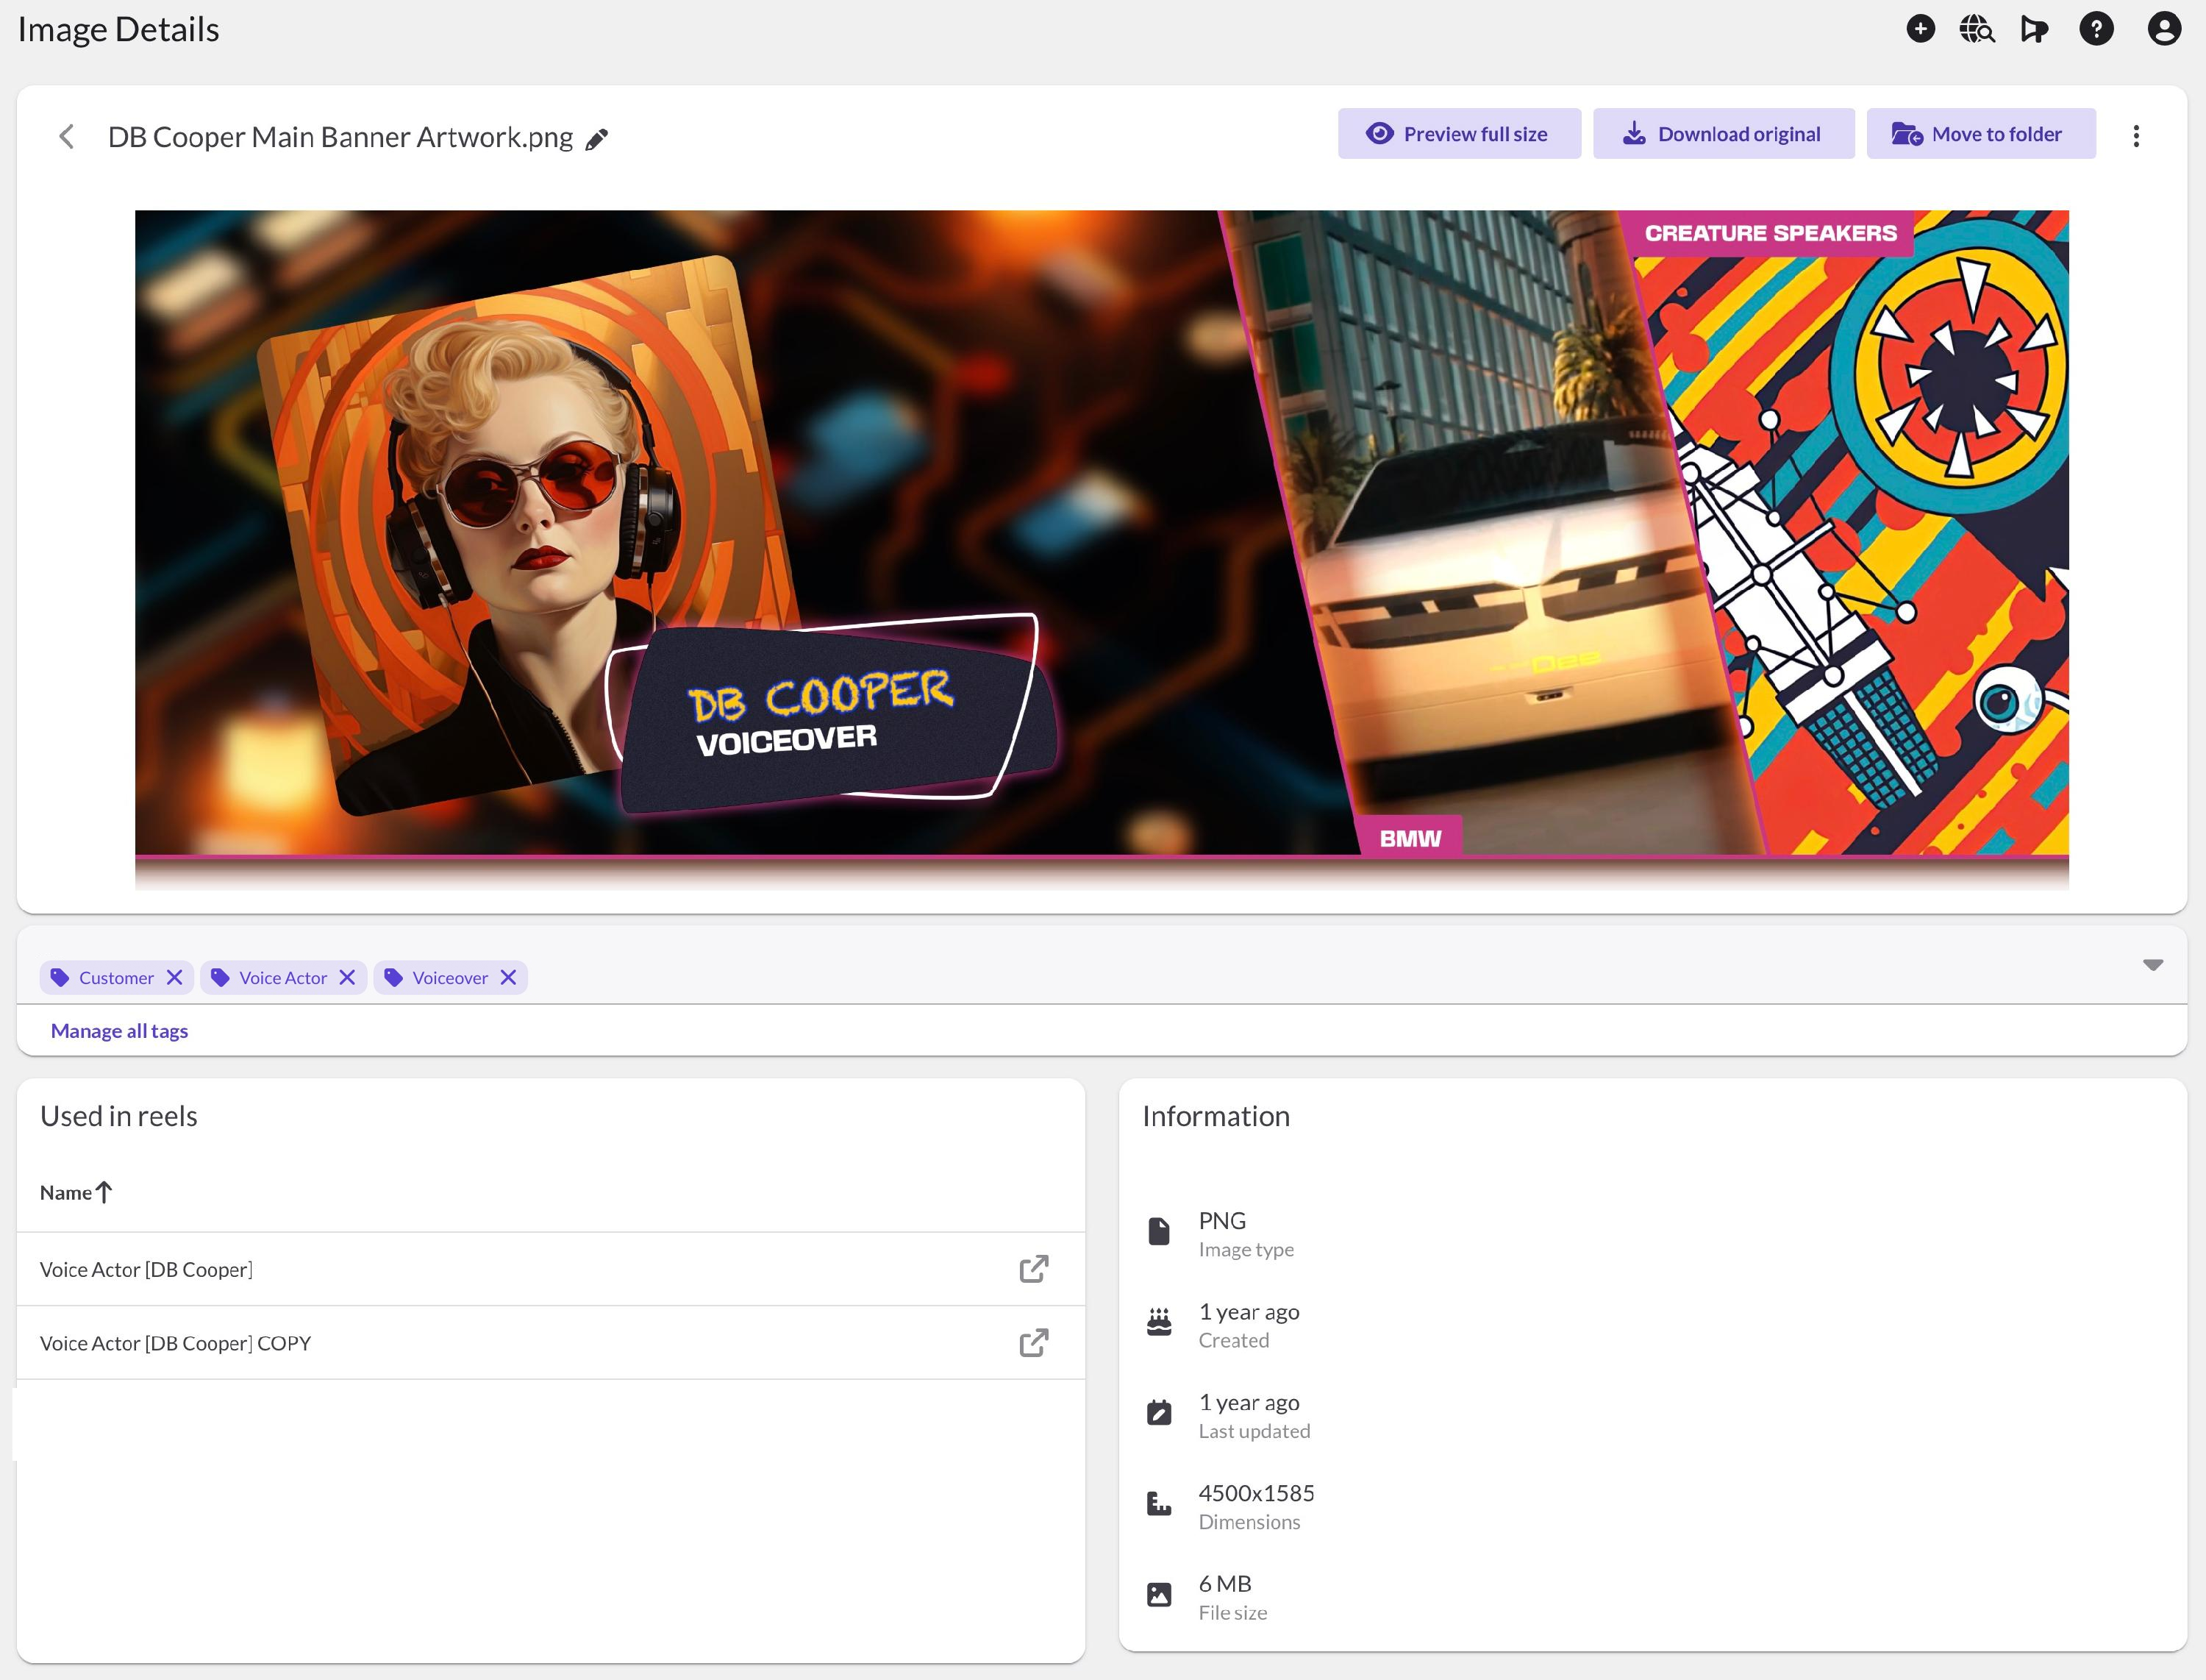Click the pencil icon to rename file

[597, 139]
